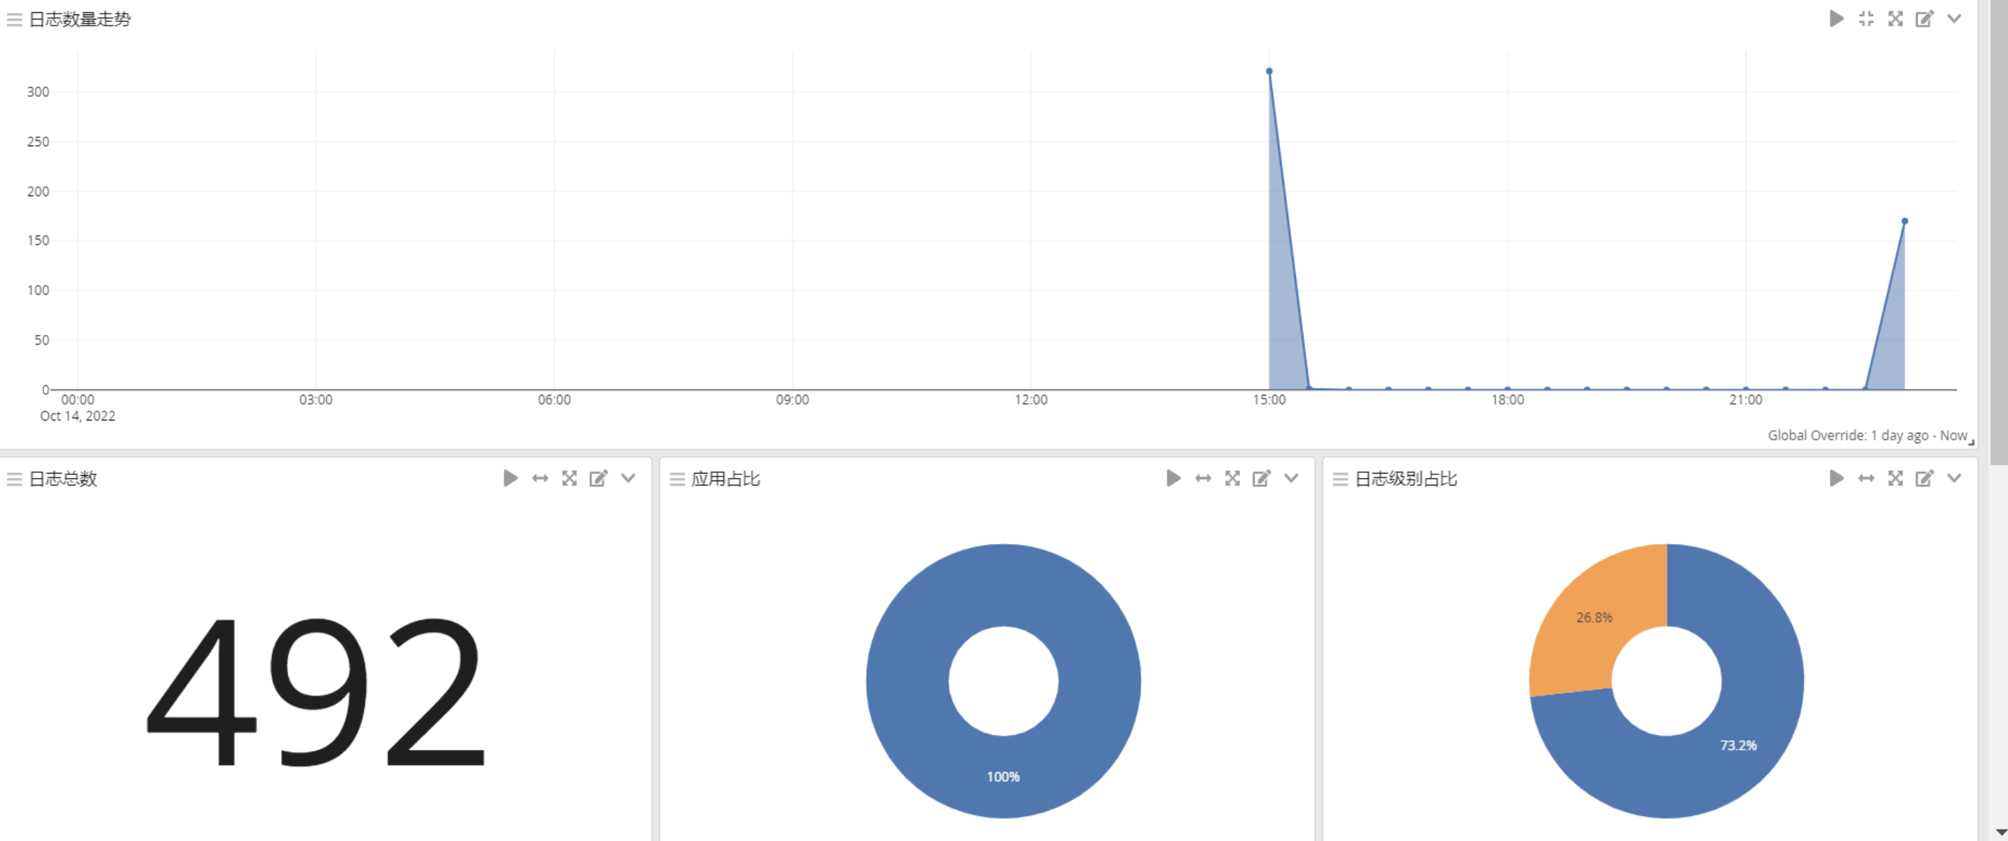Shrink the 日志数量走势 panel width
This screenshot has height=841, width=2008.
point(1865,19)
